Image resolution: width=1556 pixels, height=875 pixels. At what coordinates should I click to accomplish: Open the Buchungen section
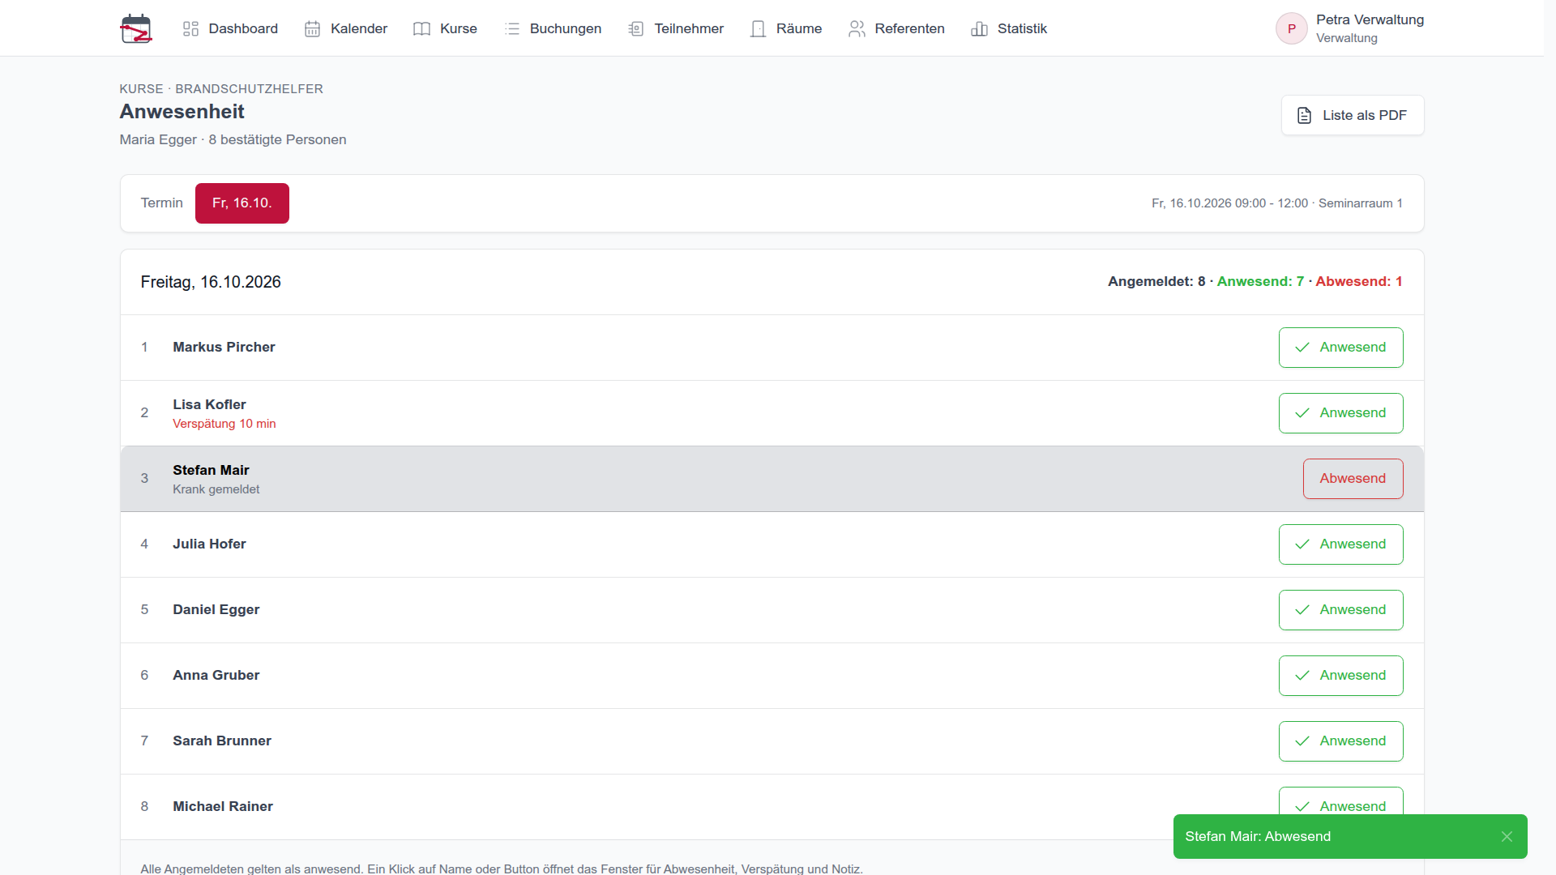(553, 28)
